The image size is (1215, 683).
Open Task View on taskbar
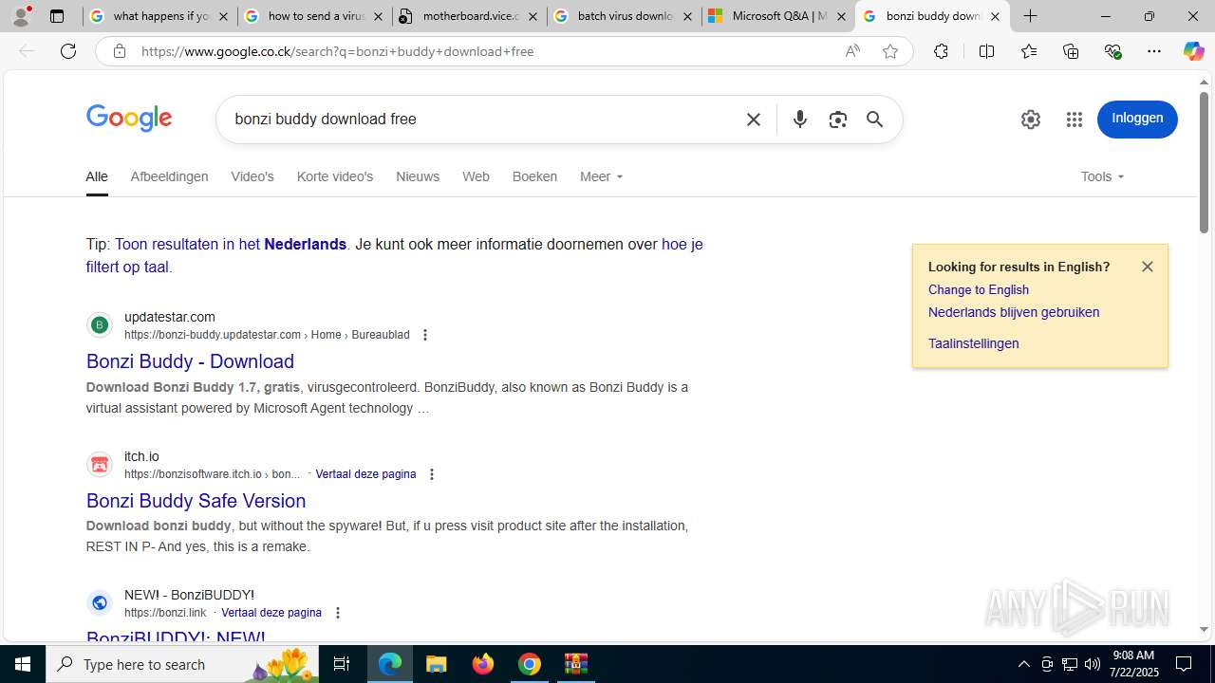tap(342, 664)
